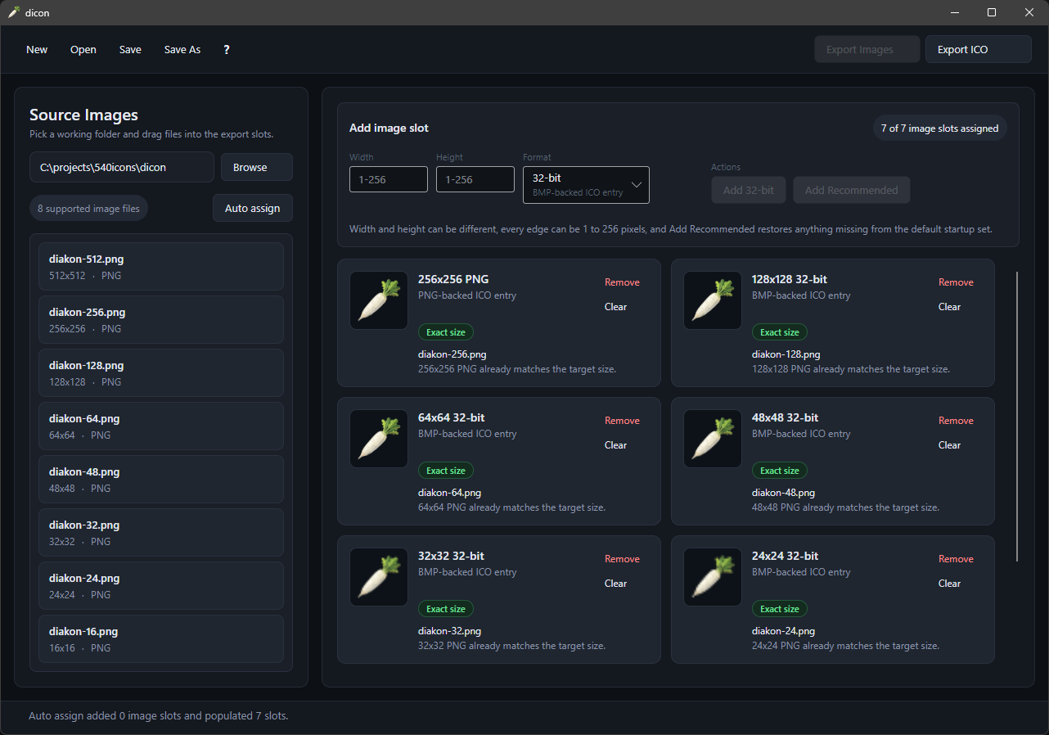Click the Export ICO button
This screenshot has width=1049, height=735.
click(978, 49)
